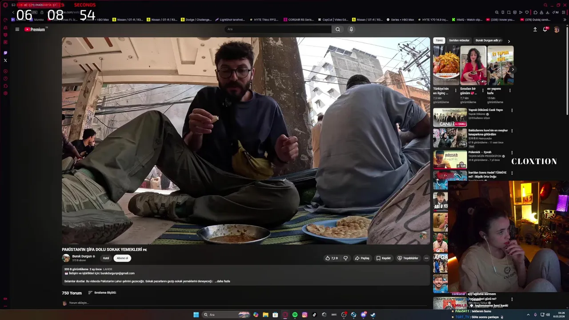
Task: Show hidden system tray icons chevron
Action: coord(528,315)
